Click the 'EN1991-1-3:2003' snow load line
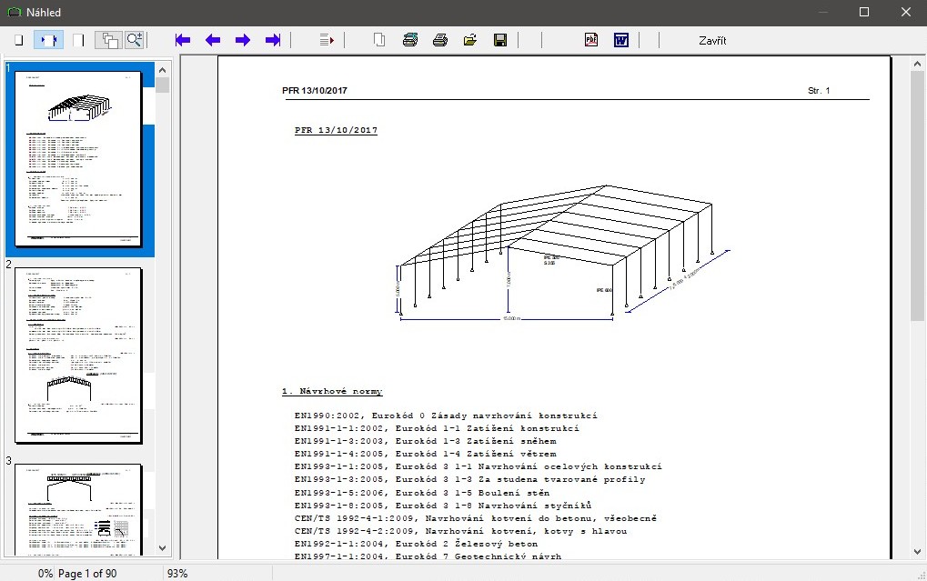This screenshot has width=927, height=581. click(x=425, y=441)
